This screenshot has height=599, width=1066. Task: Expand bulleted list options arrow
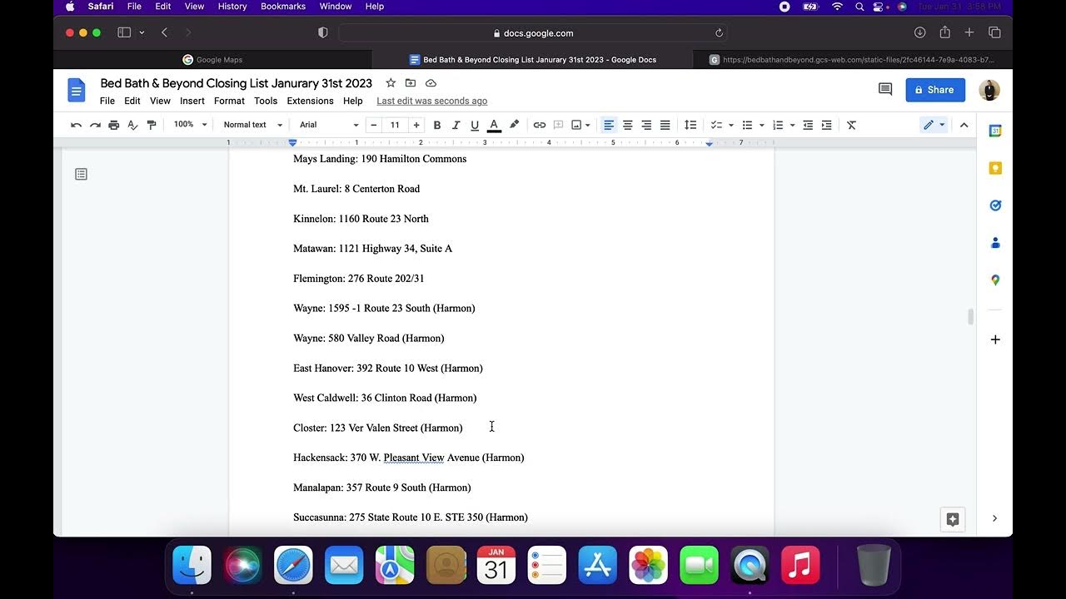(762, 125)
